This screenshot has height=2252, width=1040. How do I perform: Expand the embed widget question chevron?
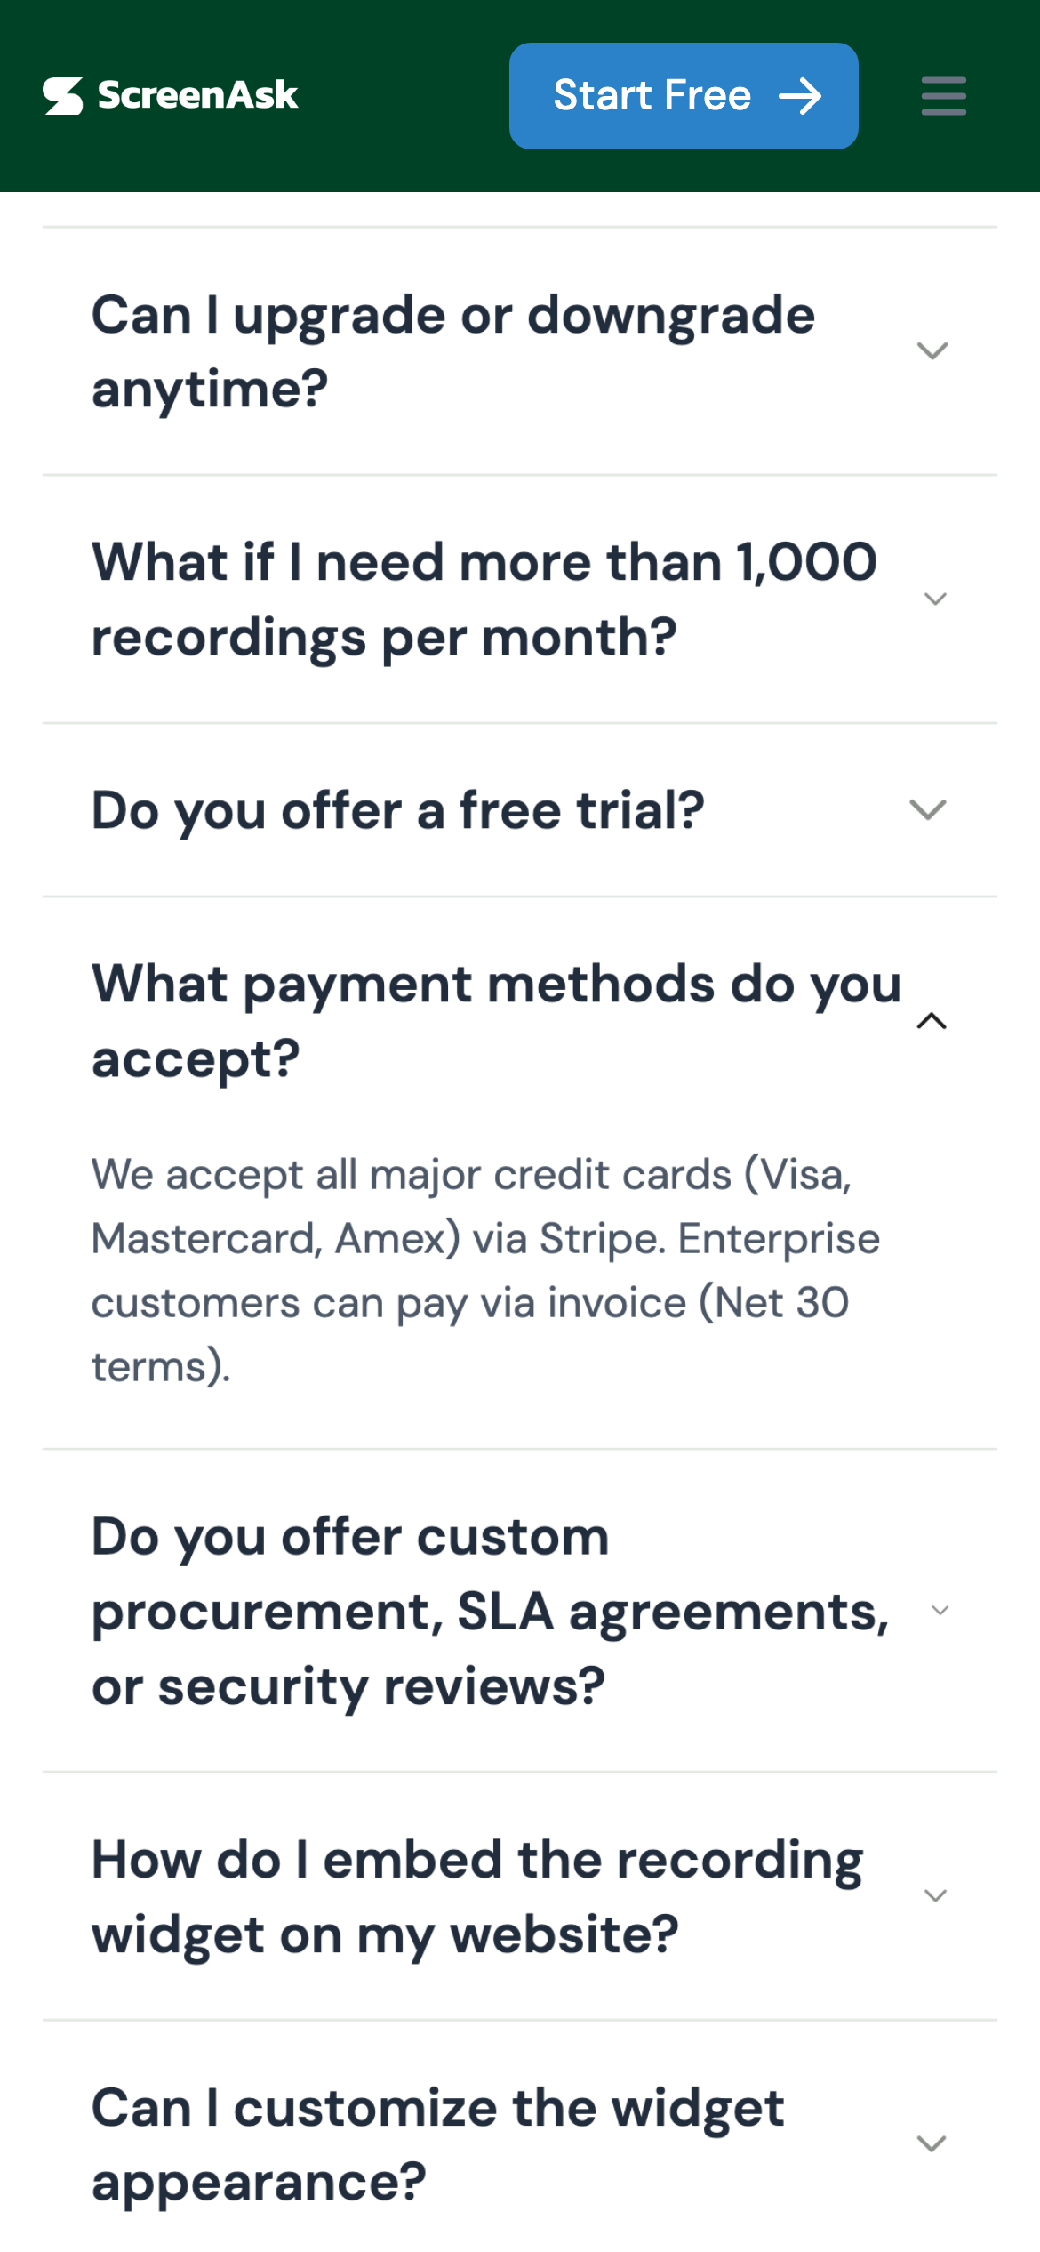coord(935,1896)
